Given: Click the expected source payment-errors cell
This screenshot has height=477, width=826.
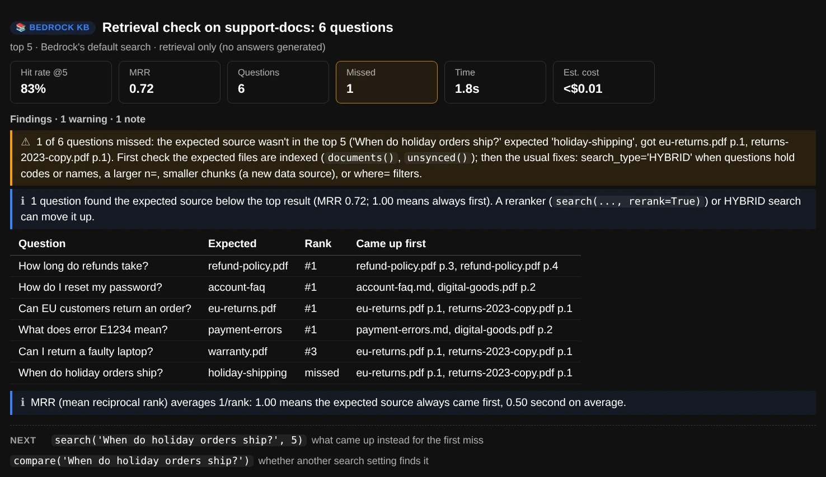Looking at the screenshot, I should [245, 330].
